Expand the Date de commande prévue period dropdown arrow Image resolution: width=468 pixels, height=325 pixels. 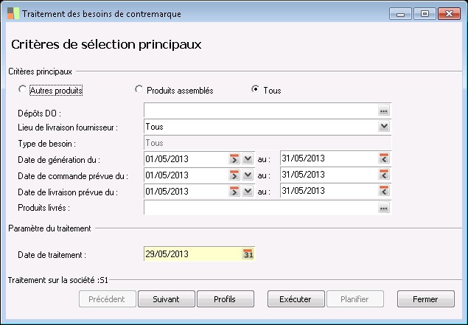point(248,175)
